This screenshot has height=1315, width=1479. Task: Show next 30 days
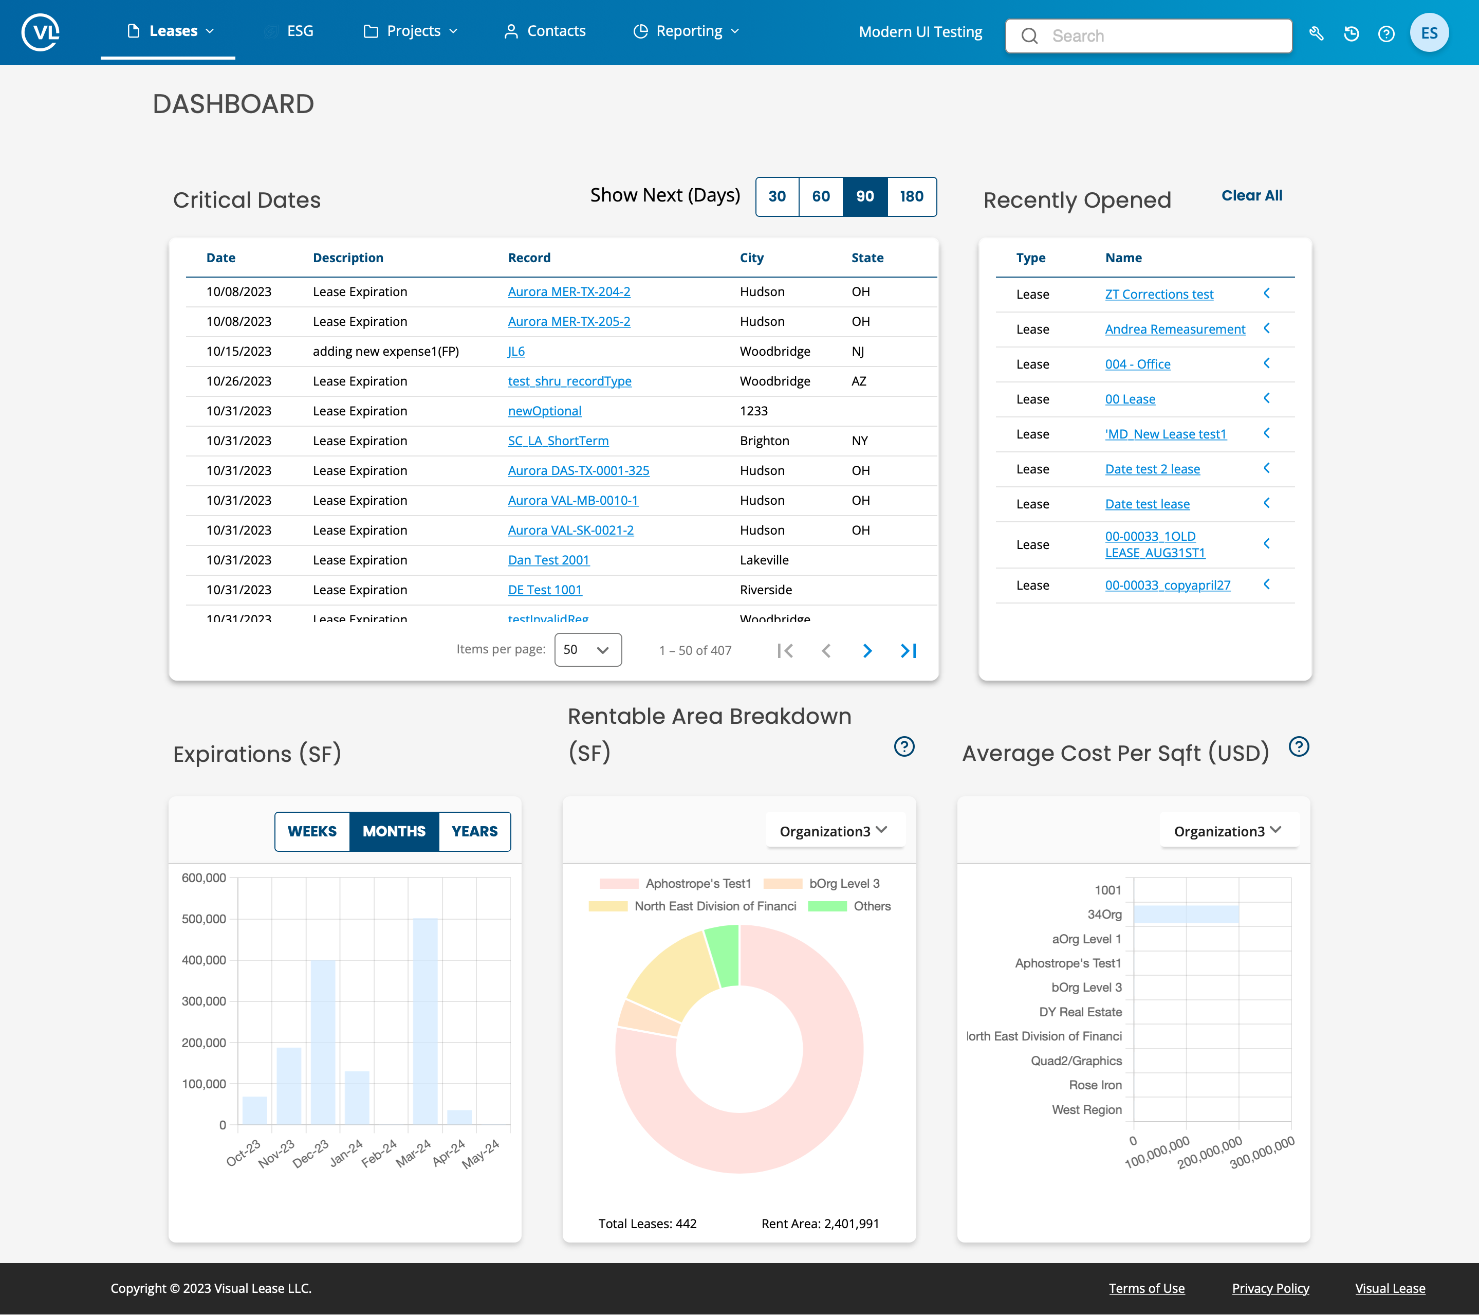point(777,196)
